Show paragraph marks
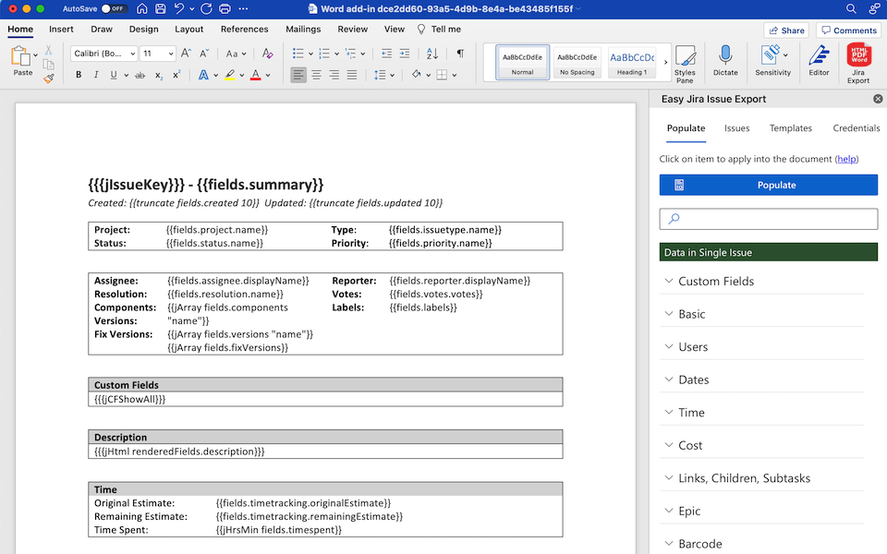This screenshot has height=554, width=887. (x=460, y=54)
